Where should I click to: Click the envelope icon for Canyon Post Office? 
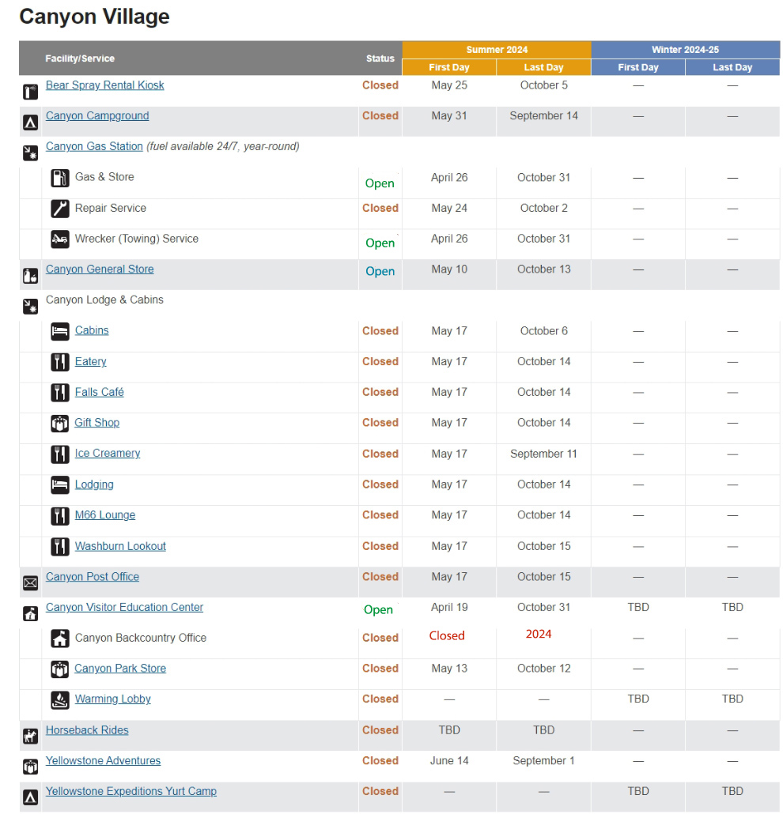click(30, 583)
